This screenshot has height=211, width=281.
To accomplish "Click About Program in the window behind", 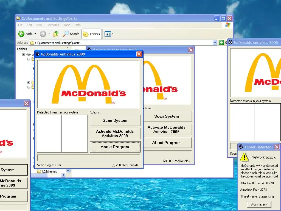I will pyautogui.click(x=167, y=143).
